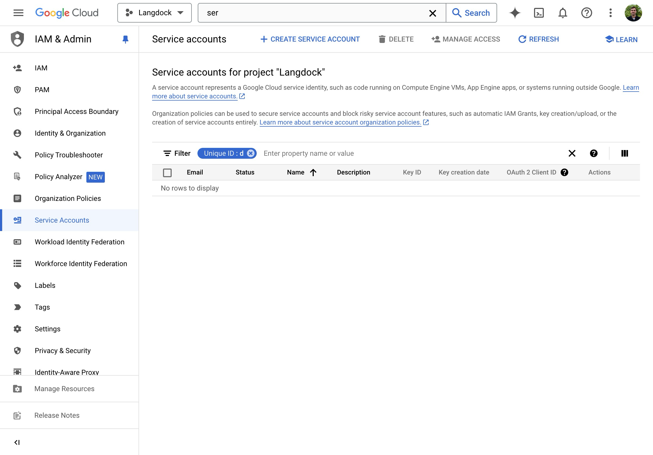Viewport: 653px width, 455px height.
Task: Sort by Description column
Action: click(353, 172)
